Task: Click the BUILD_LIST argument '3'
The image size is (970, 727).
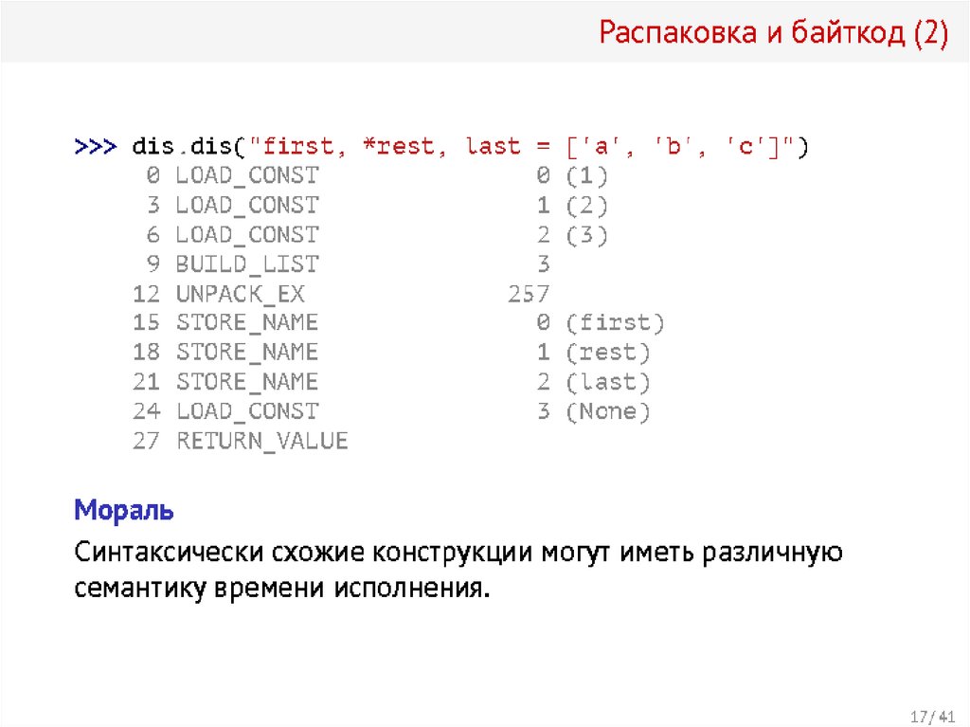Action: point(543,264)
